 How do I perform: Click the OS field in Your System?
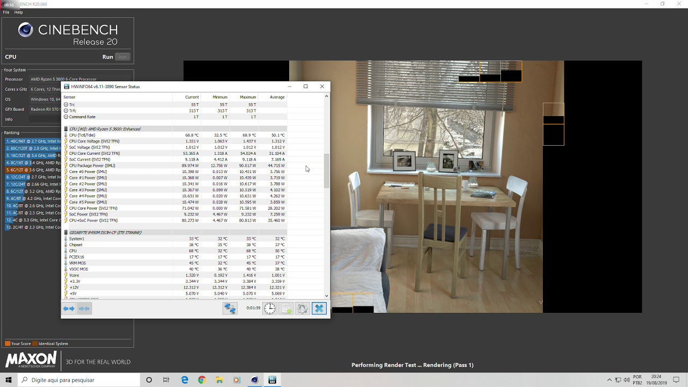point(45,99)
